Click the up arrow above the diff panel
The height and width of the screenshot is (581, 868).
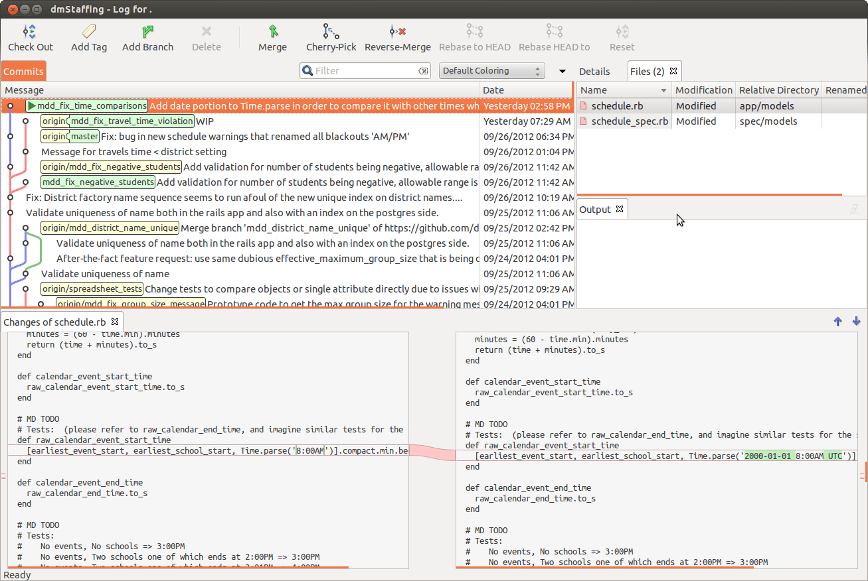pyautogui.click(x=837, y=321)
